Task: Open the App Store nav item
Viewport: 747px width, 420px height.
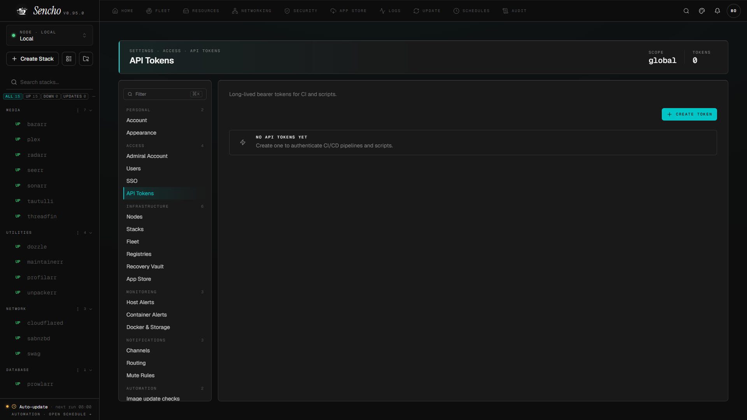Action: [x=348, y=11]
